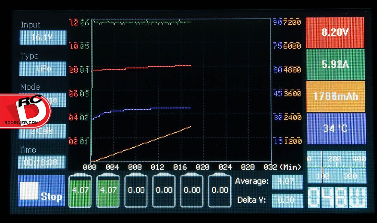Viewport: 377px width, 223px height.
Task: Tap the orange mAh capacity tile
Action: pyautogui.click(x=335, y=96)
